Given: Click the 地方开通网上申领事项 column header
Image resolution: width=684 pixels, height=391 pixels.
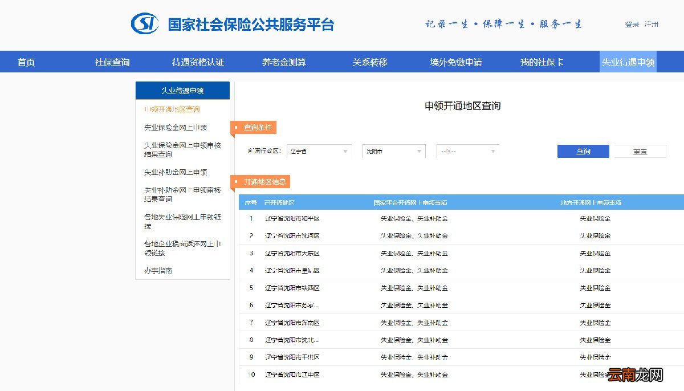Looking at the screenshot, I should 591,202.
